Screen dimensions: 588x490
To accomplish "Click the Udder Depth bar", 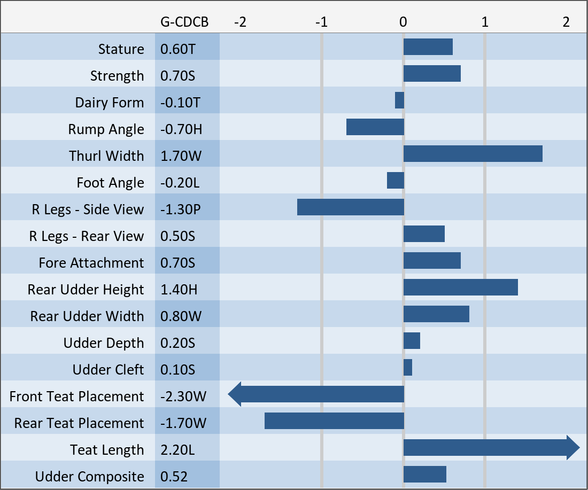I will [x=412, y=341].
